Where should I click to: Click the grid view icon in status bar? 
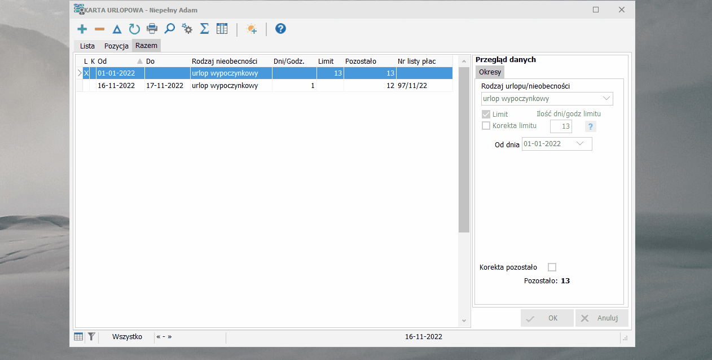[78, 337]
